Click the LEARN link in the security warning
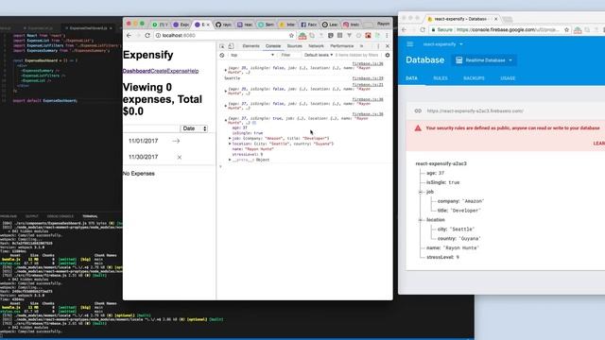The width and height of the screenshot is (605, 340). [x=599, y=144]
